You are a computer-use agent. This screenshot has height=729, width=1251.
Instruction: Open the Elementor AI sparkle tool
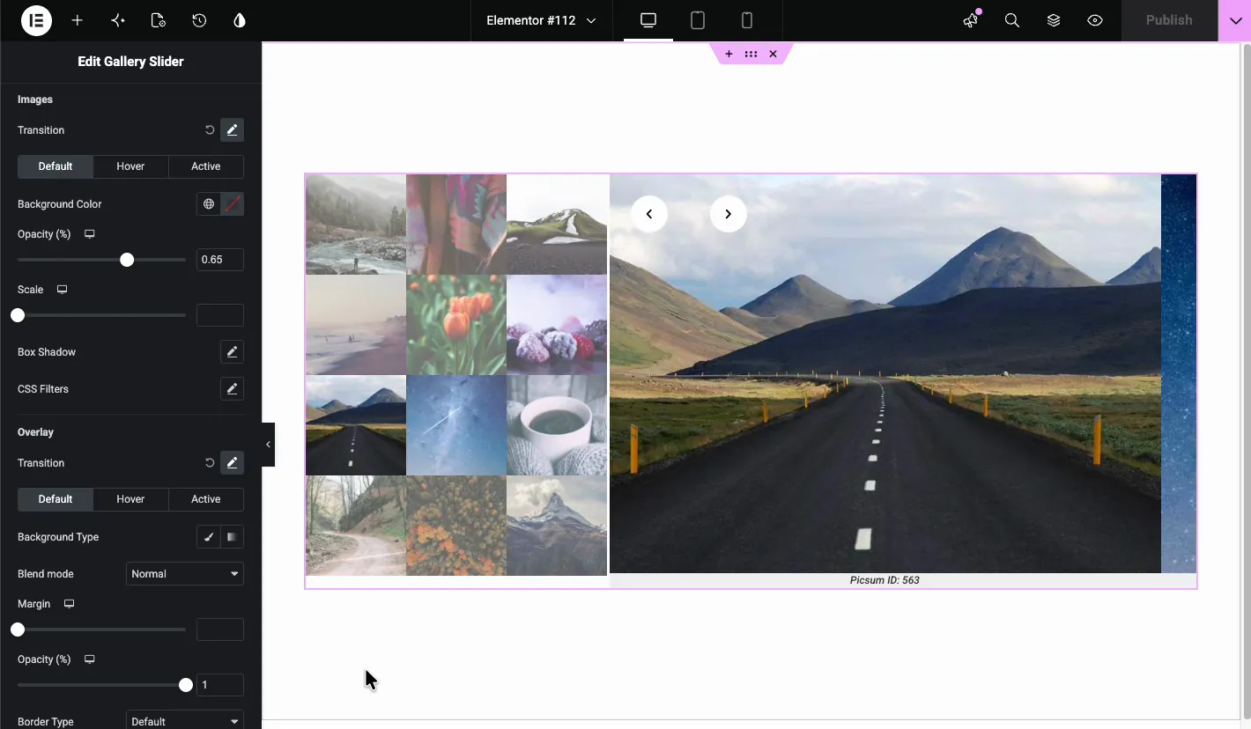coord(118,20)
